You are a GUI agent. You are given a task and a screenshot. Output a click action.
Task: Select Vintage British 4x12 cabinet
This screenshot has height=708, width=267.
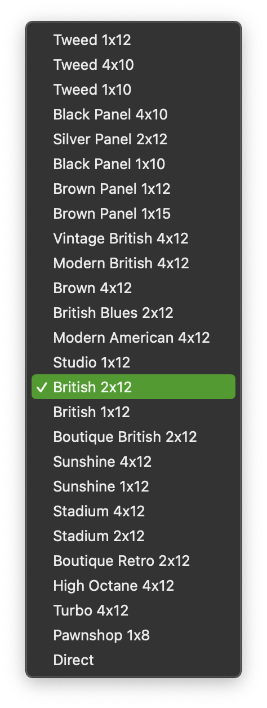pos(133,238)
